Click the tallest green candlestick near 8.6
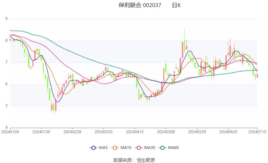The width and height of the screenshot is (268, 163). pyautogui.click(x=185, y=41)
